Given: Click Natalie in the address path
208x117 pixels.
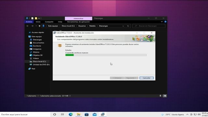Looking at the screenshot, I should pyautogui.click(x=92, y=26).
